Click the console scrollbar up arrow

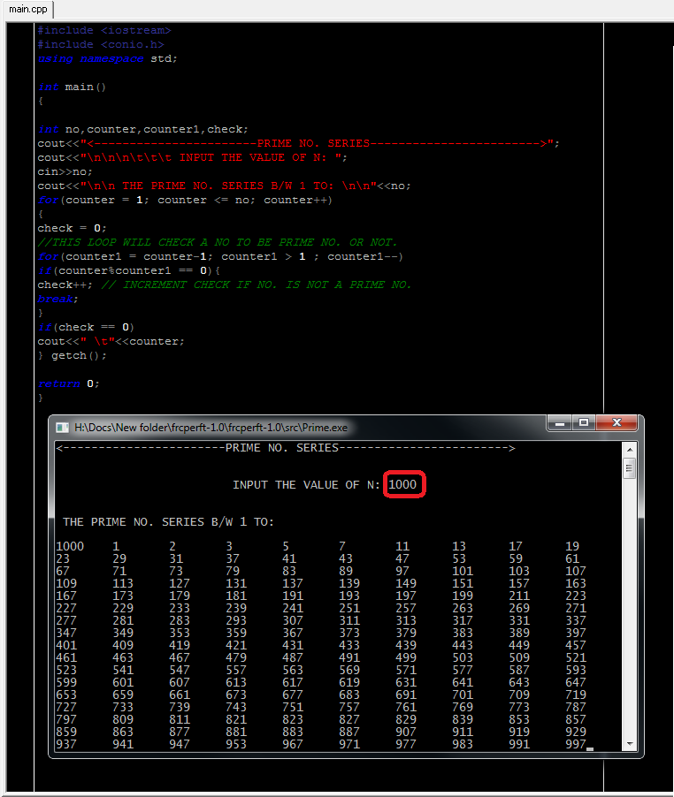coord(629,450)
